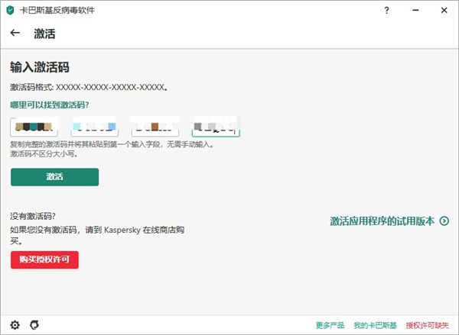Maximize the Kaspersky window
Screen dimensions: 459x335
coord(414,11)
